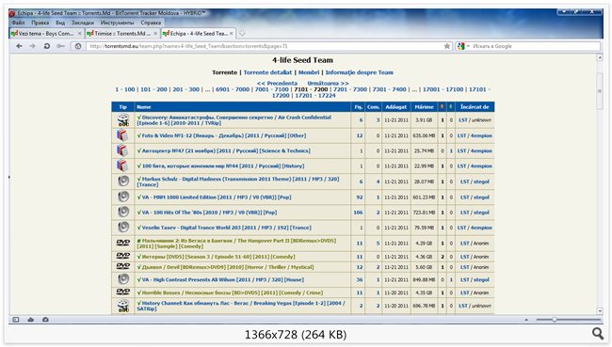
Task: Click the magnifier icon below the screenshot
Action: pyautogui.click(x=598, y=334)
